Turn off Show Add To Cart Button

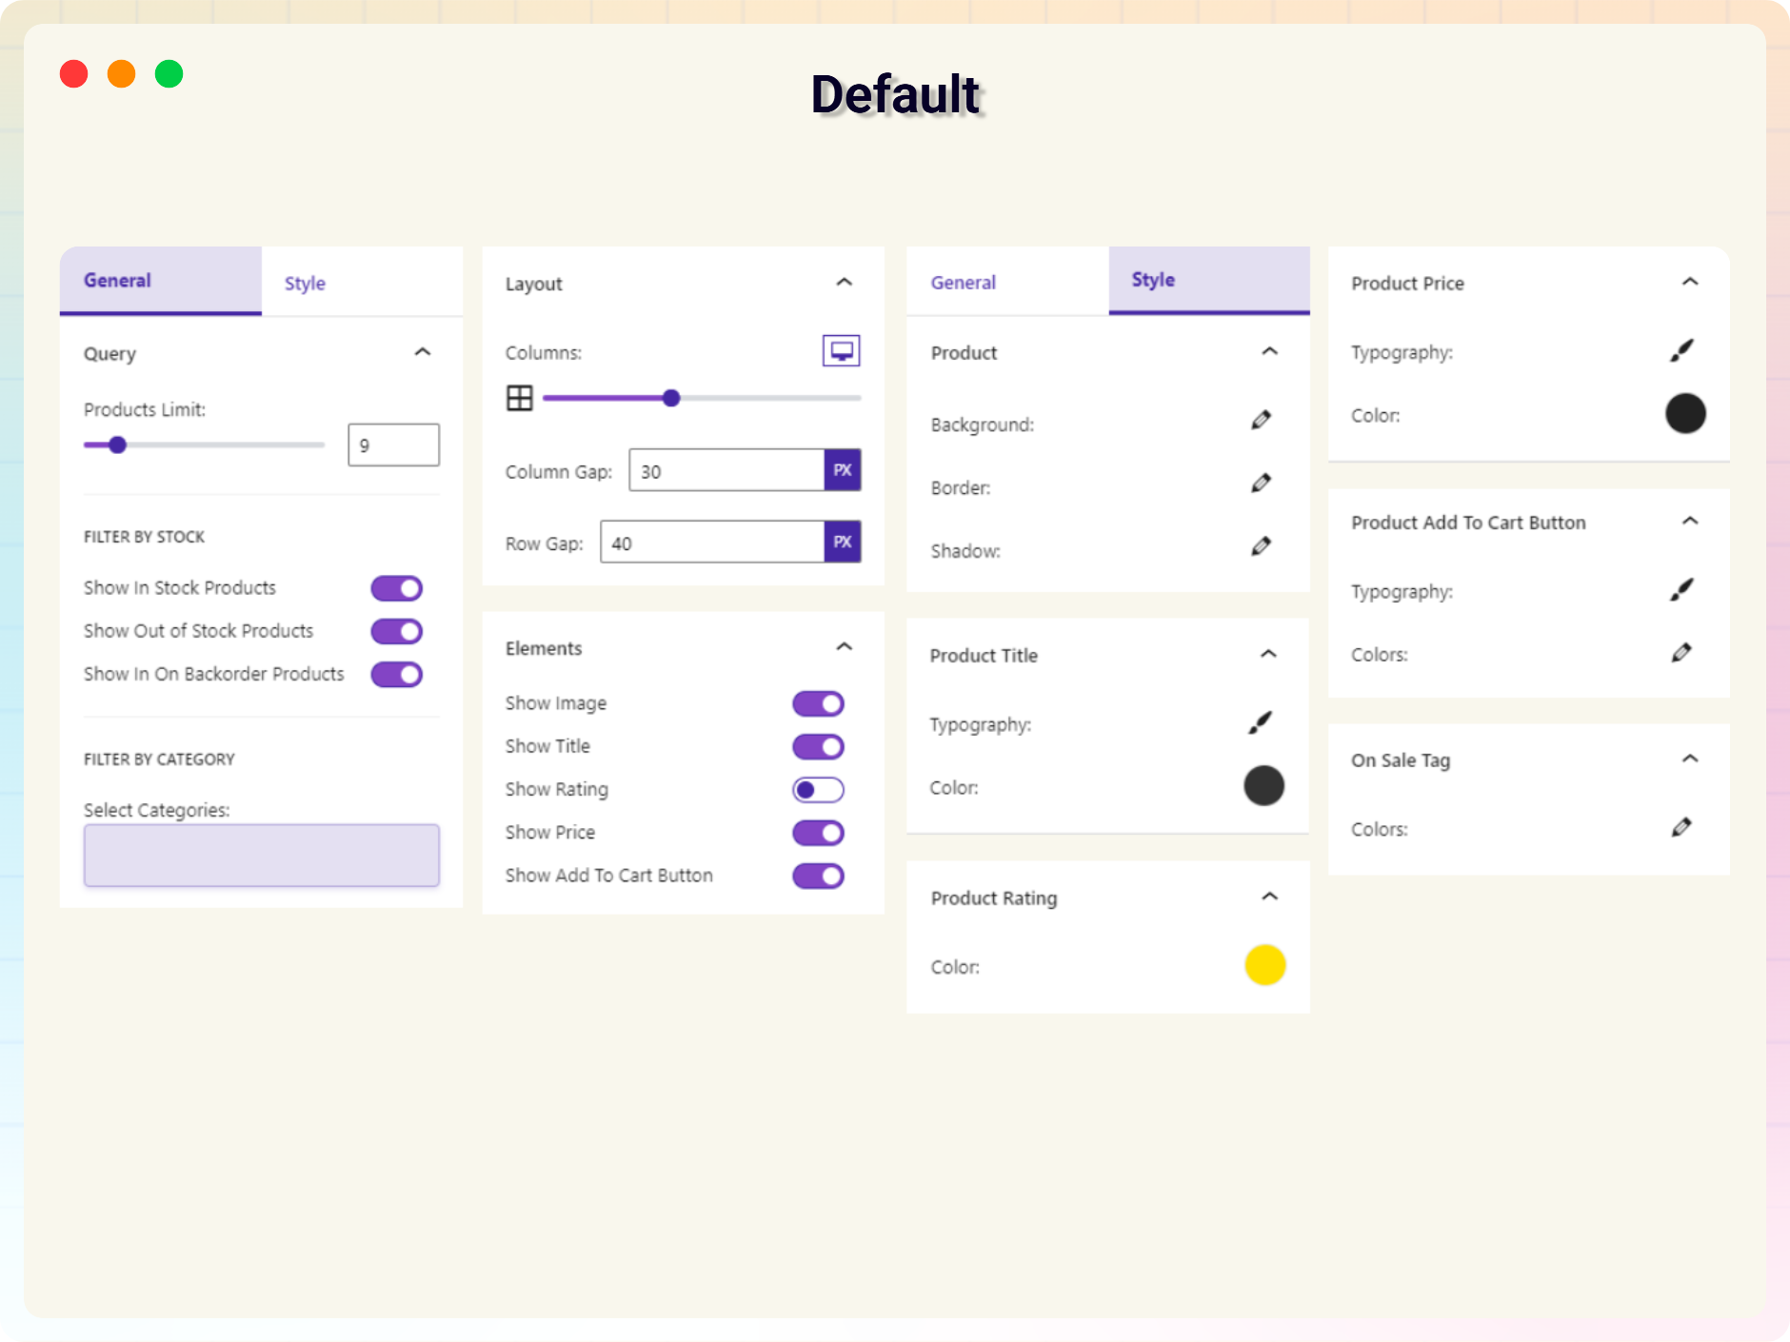[819, 876]
